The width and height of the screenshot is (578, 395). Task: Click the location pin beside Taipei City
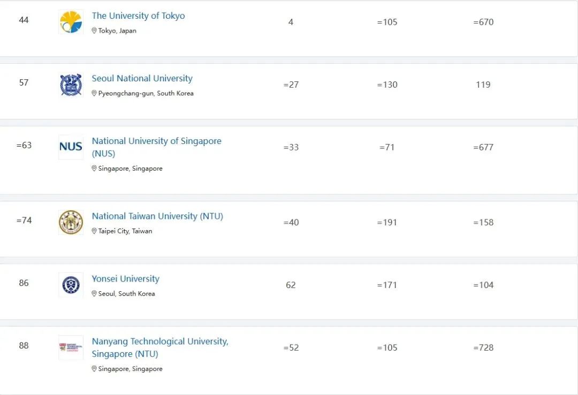(94, 231)
